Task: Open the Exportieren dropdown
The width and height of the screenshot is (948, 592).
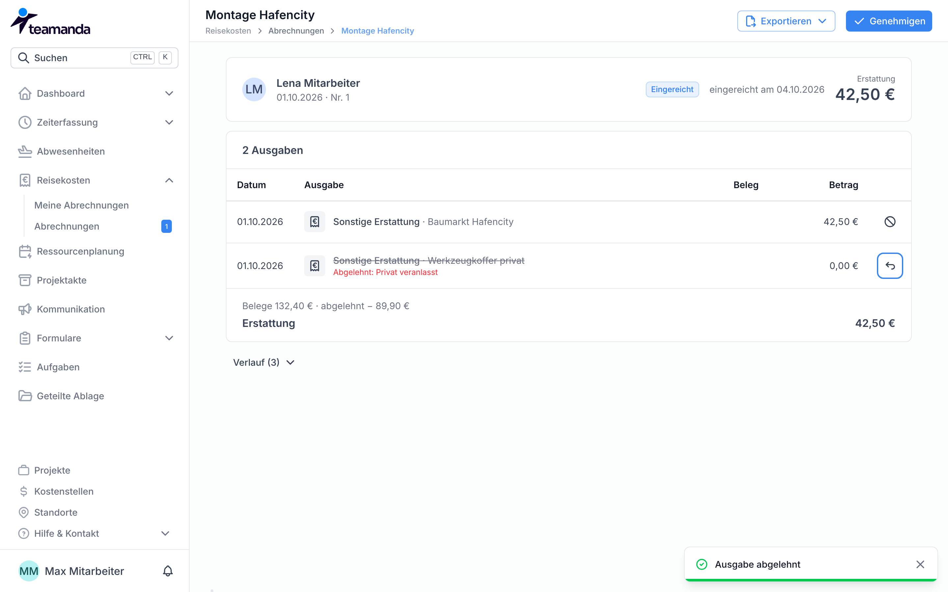Action: pos(786,21)
